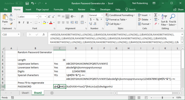
Task: Increase font size with larger A icon
Action: 49,17
